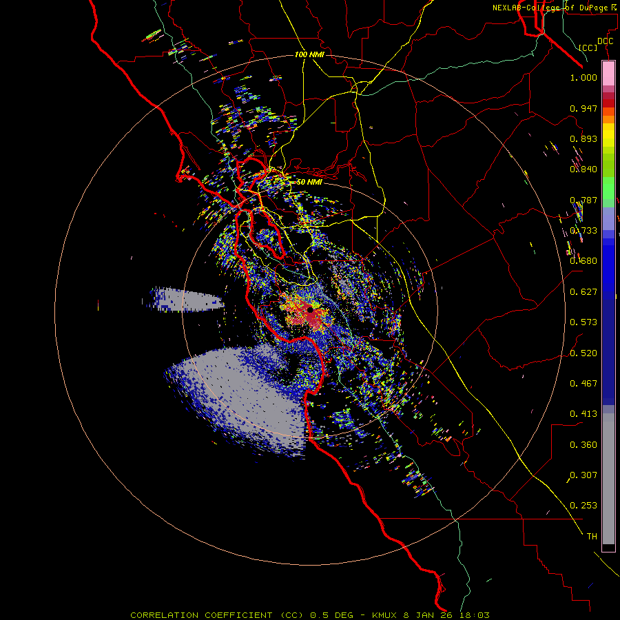Click the [CC] legend unit label

(x=588, y=48)
